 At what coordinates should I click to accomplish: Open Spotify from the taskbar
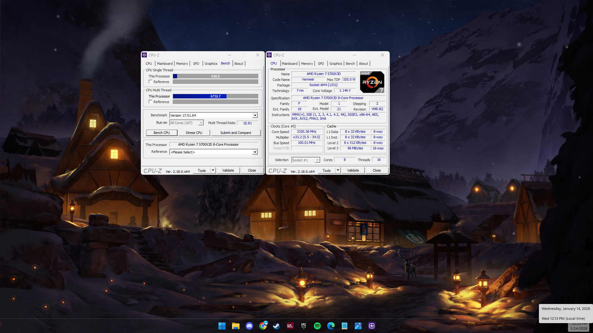point(317,326)
